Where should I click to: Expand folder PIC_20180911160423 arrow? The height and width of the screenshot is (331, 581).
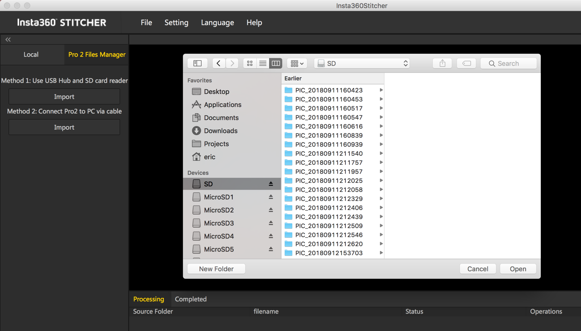click(x=381, y=90)
